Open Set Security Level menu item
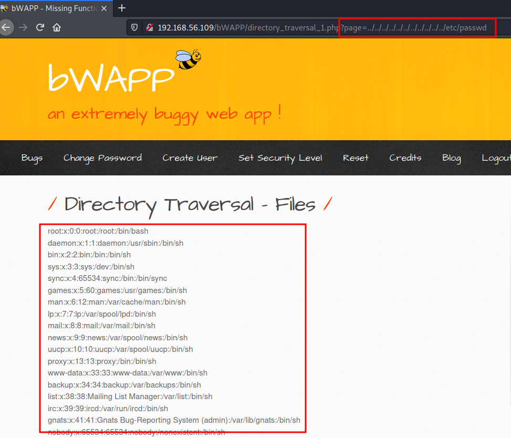This screenshot has height=438, width=511. click(280, 158)
